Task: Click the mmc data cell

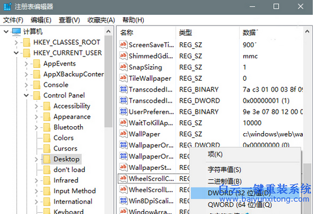Action: click(x=250, y=56)
